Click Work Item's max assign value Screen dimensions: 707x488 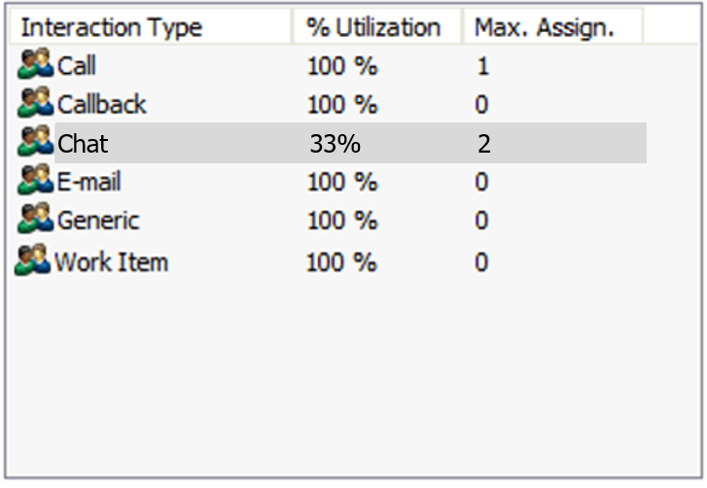pyautogui.click(x=481, y=261)
